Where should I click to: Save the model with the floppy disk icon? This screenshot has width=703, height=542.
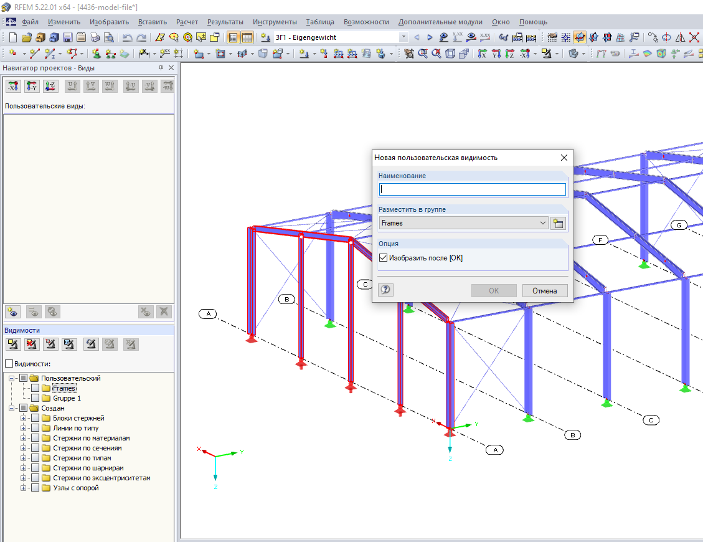tap(68, 37)
